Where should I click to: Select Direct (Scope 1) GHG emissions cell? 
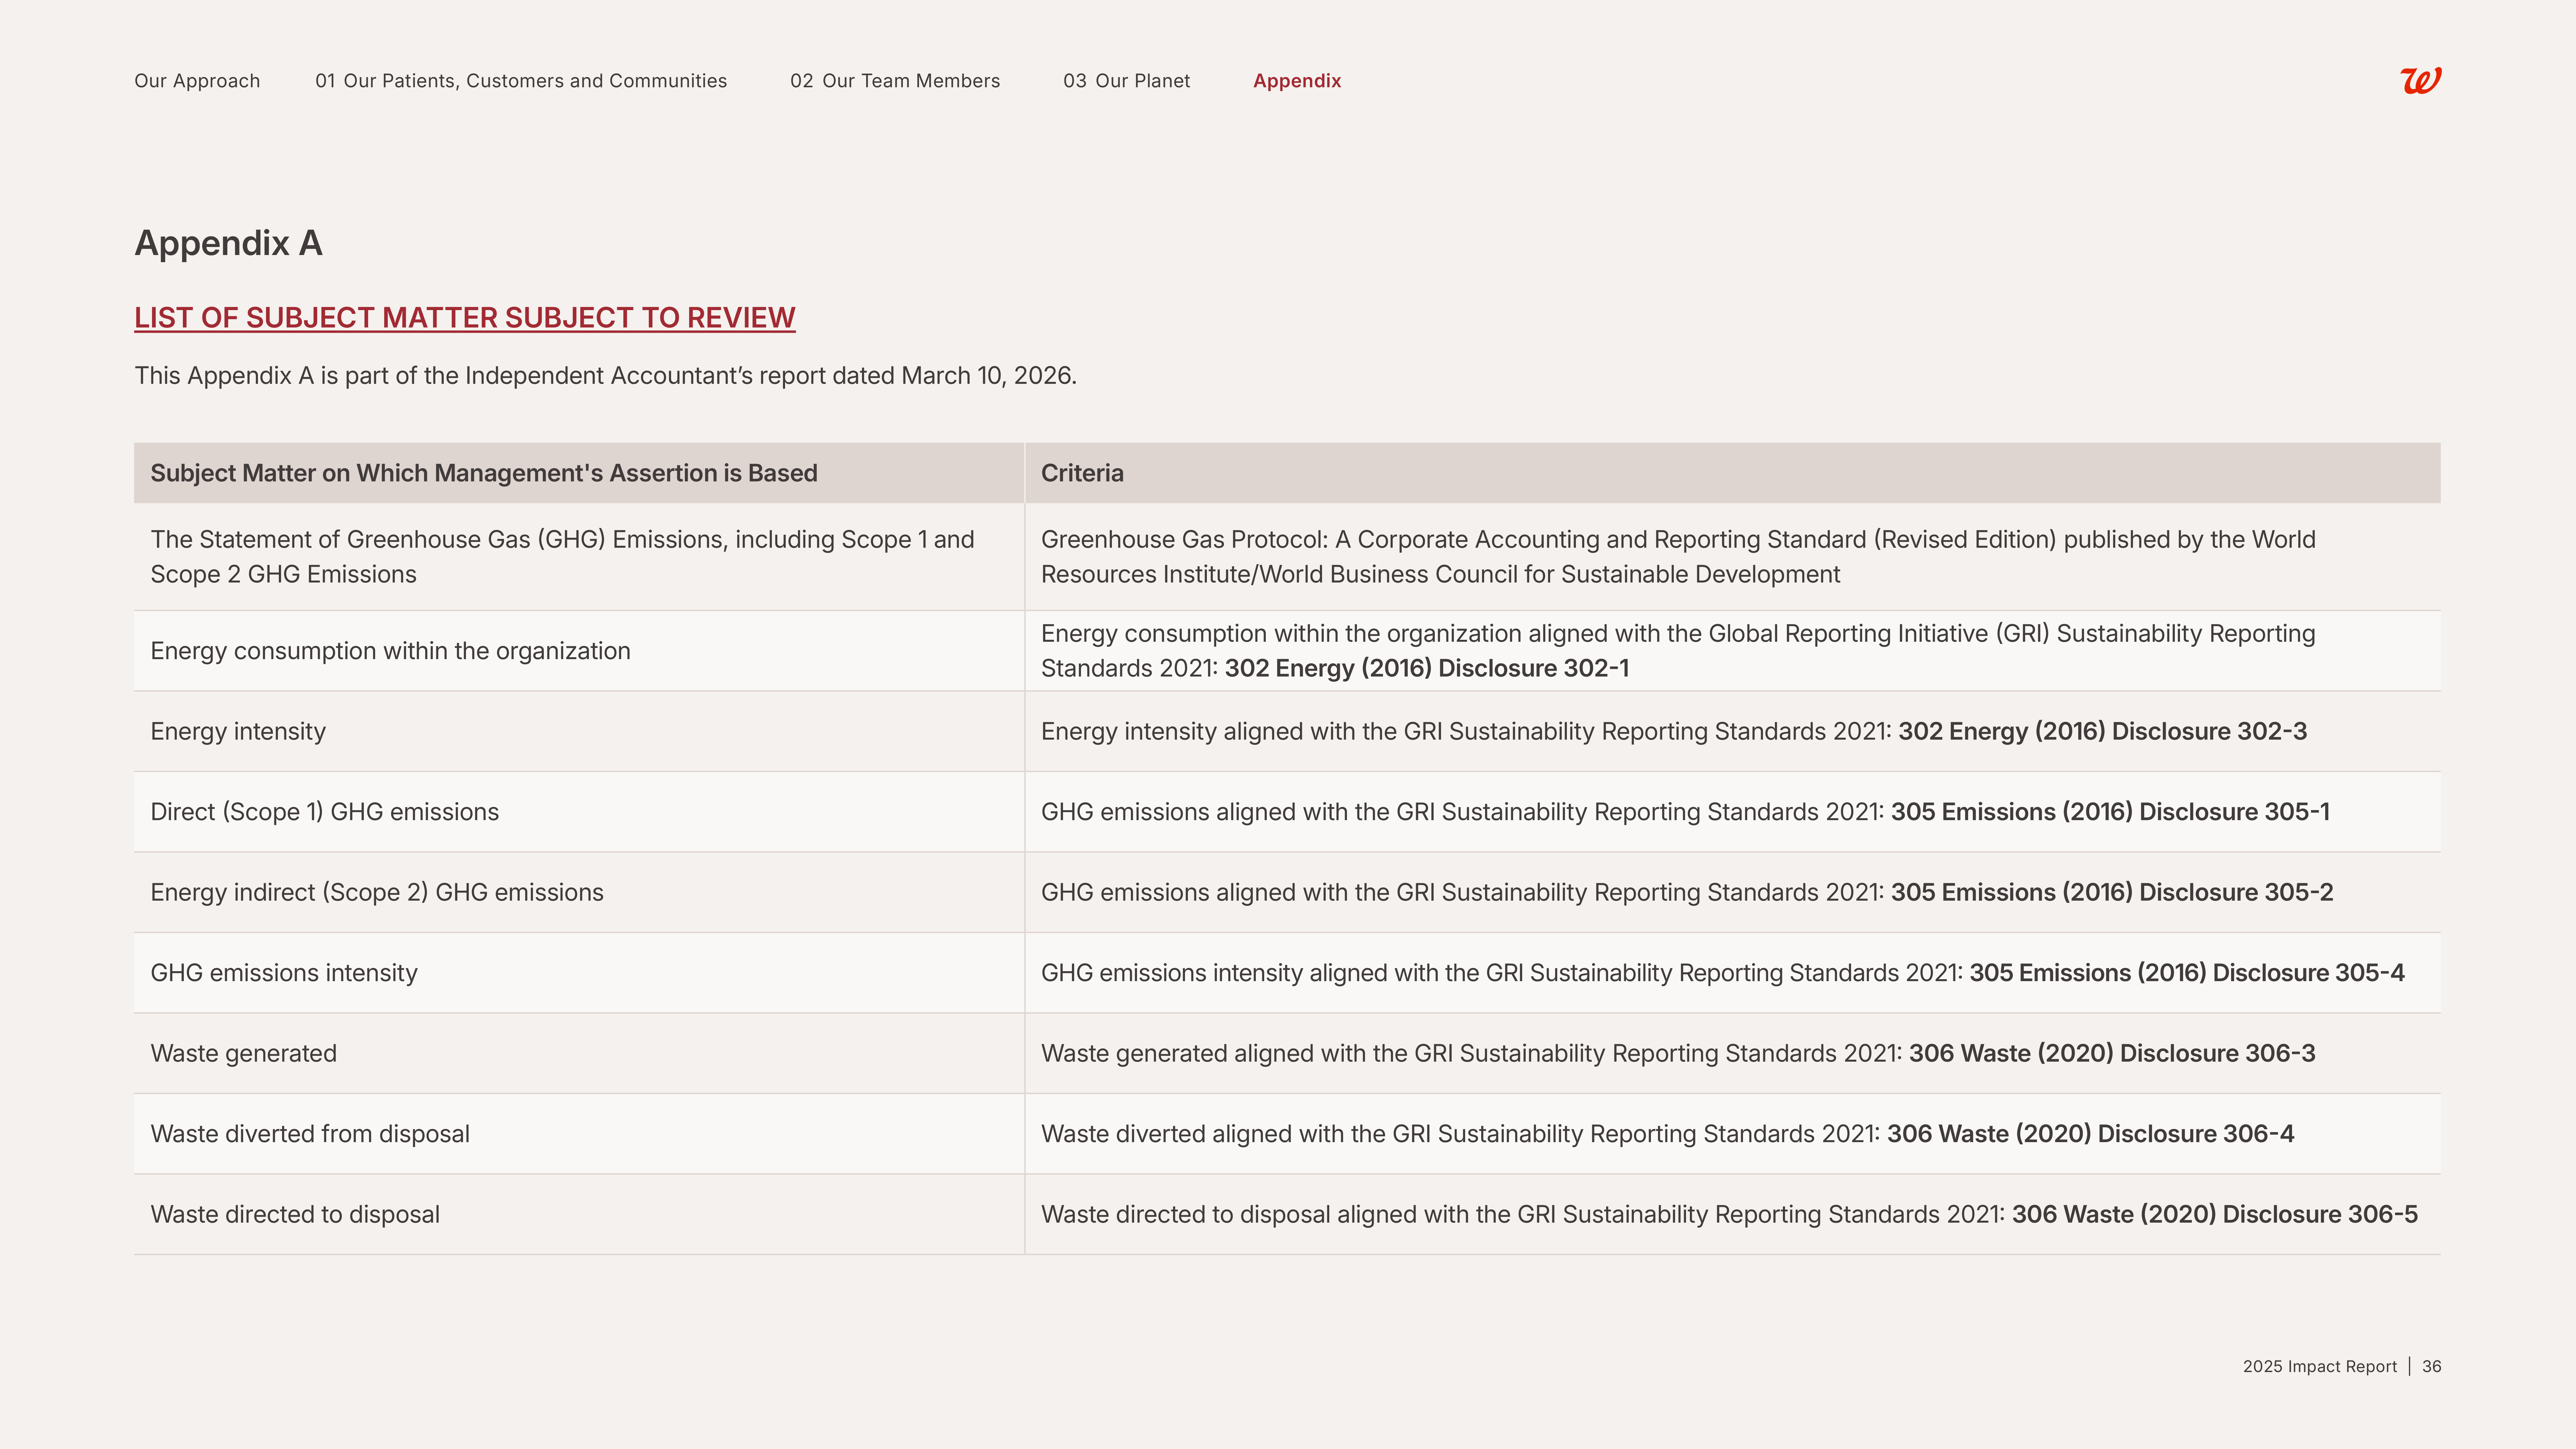[x=579, y=812]
